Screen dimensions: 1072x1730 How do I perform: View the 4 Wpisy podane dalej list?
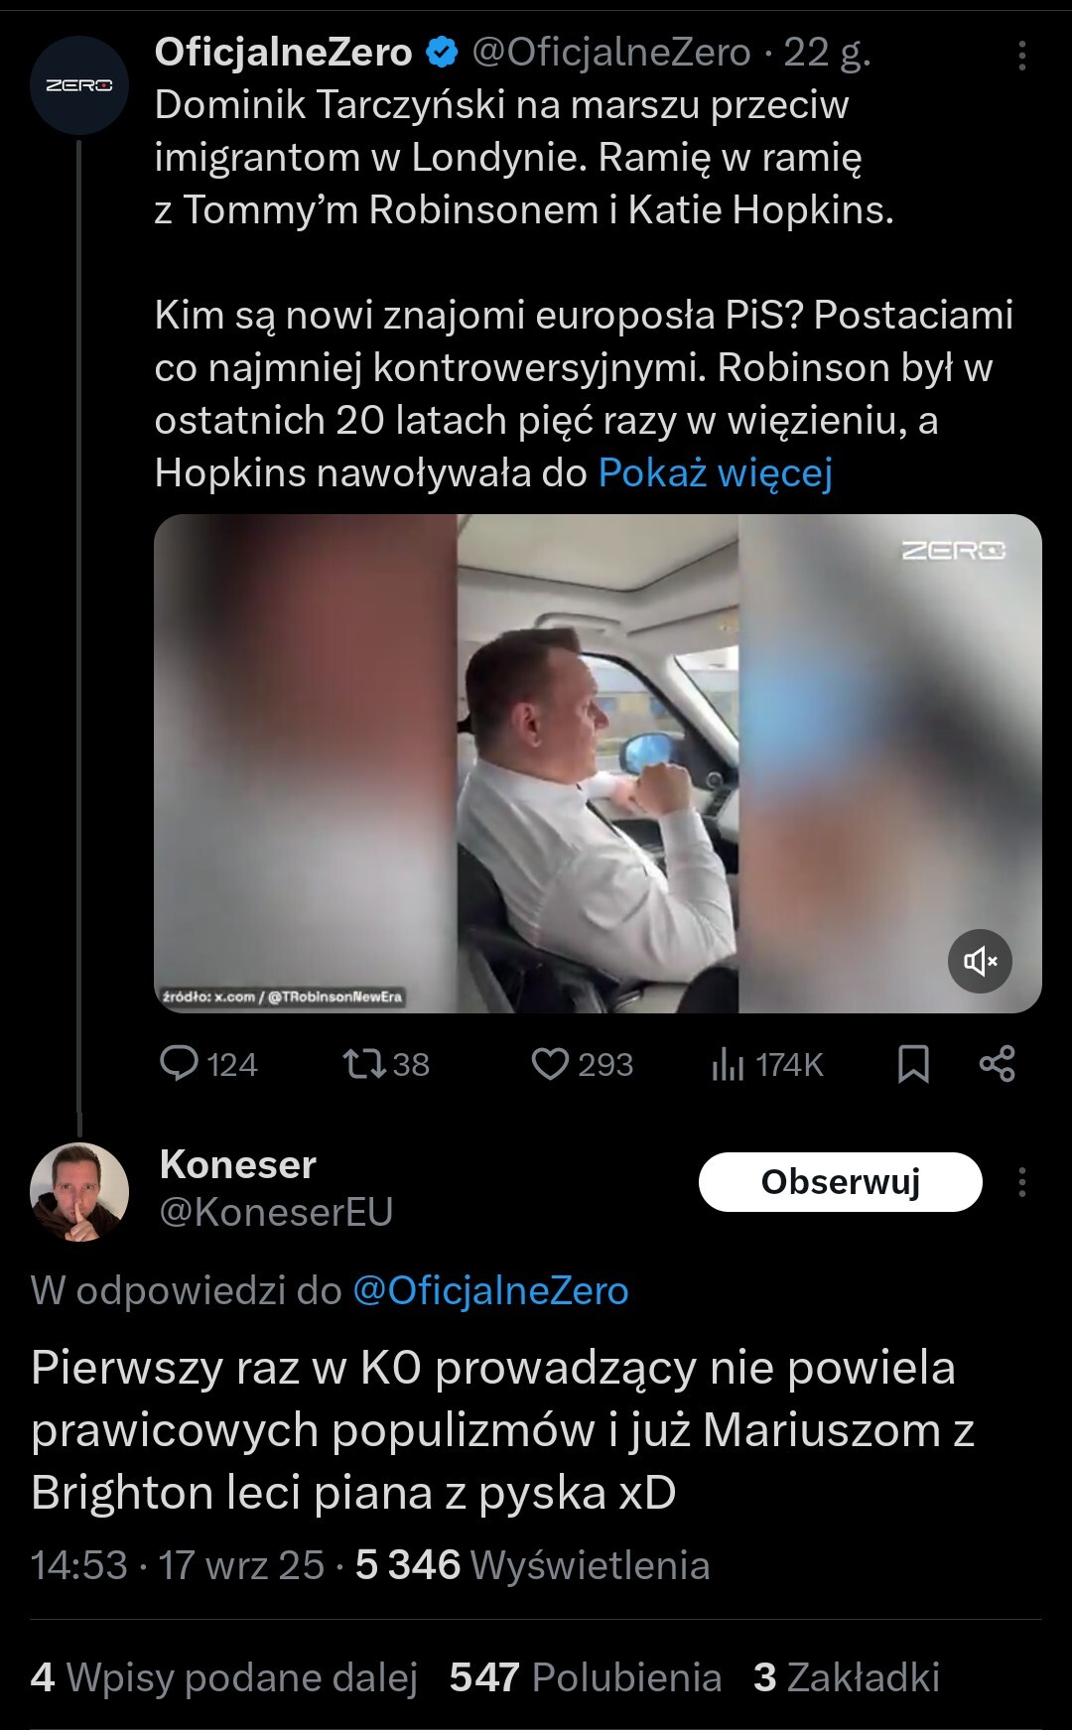pyautogui.click(x=224, y=1677)
